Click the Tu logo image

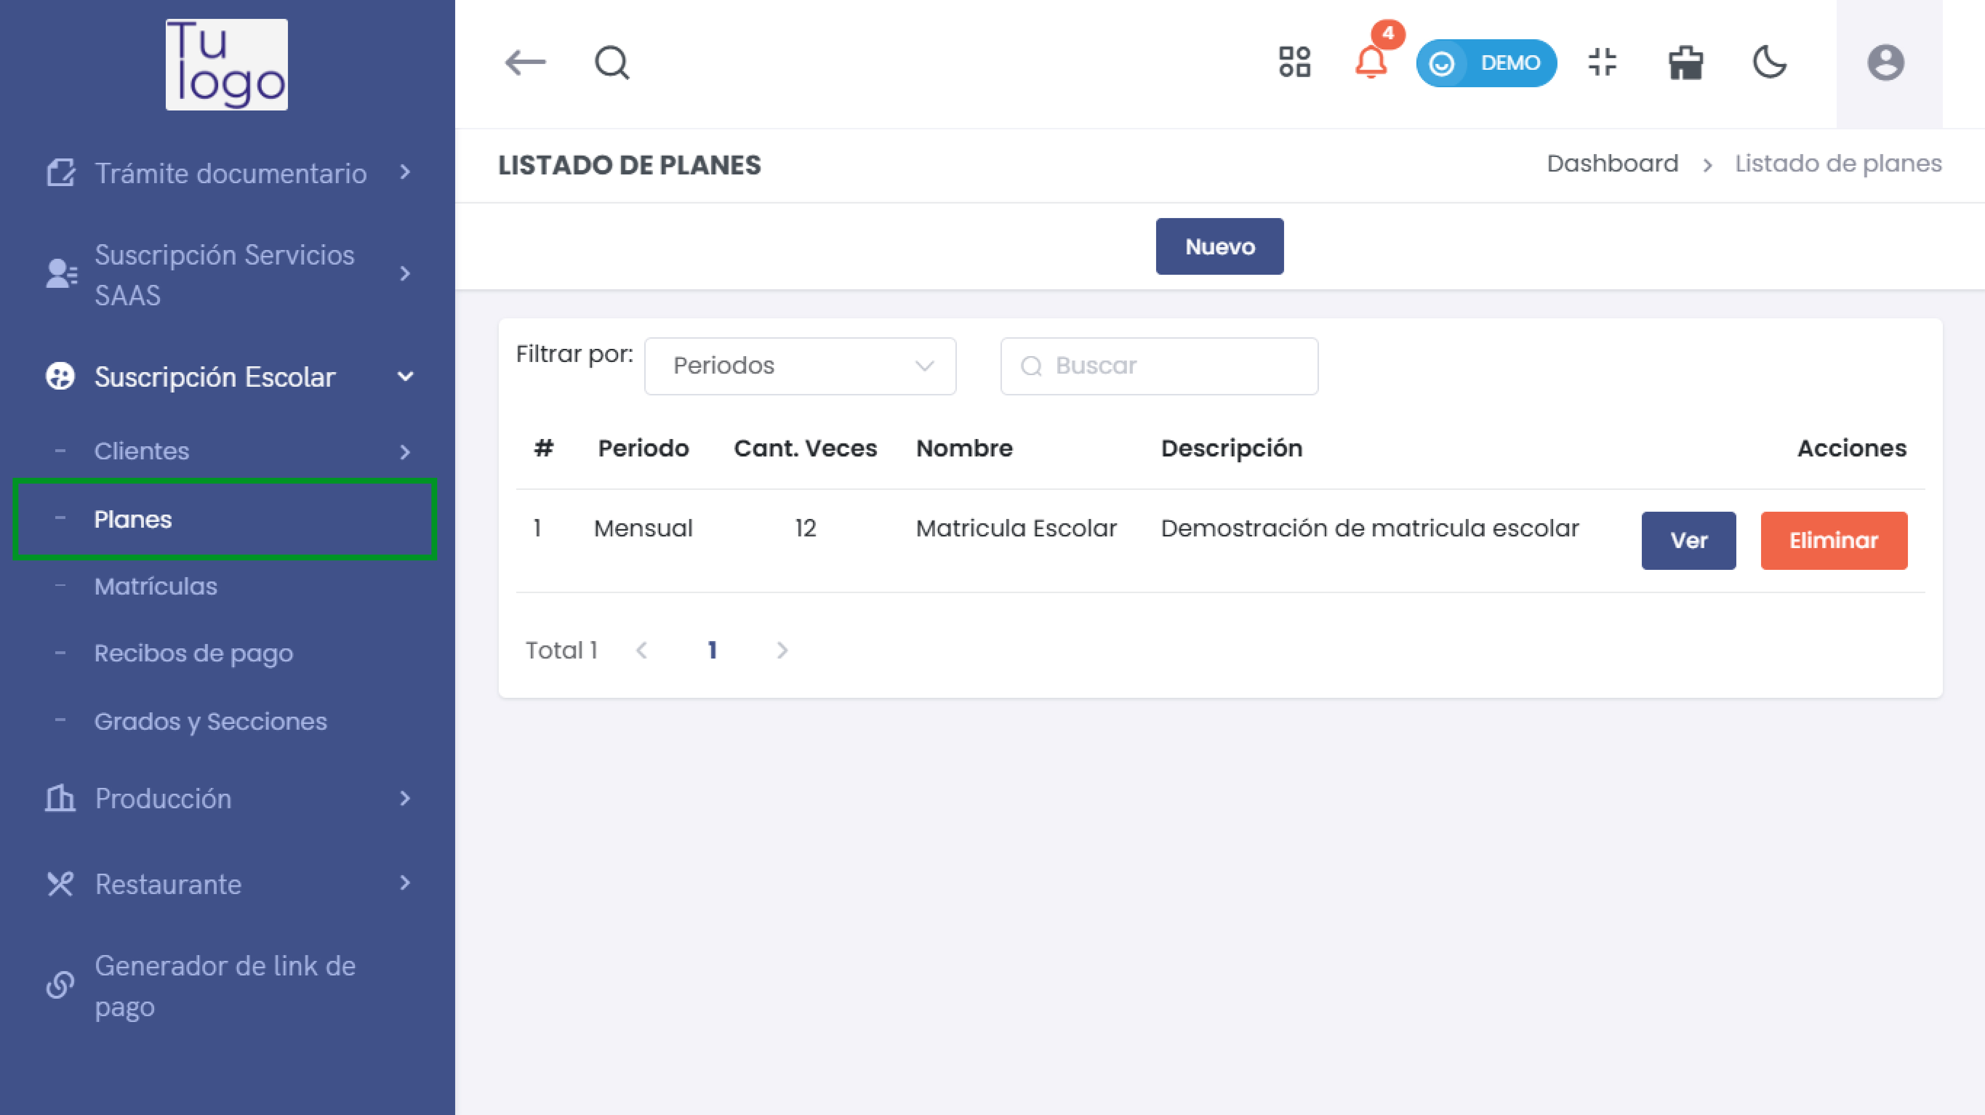[226, 65]
